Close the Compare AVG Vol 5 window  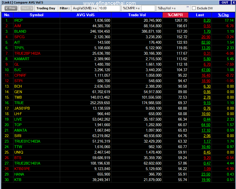coord(234,2)
